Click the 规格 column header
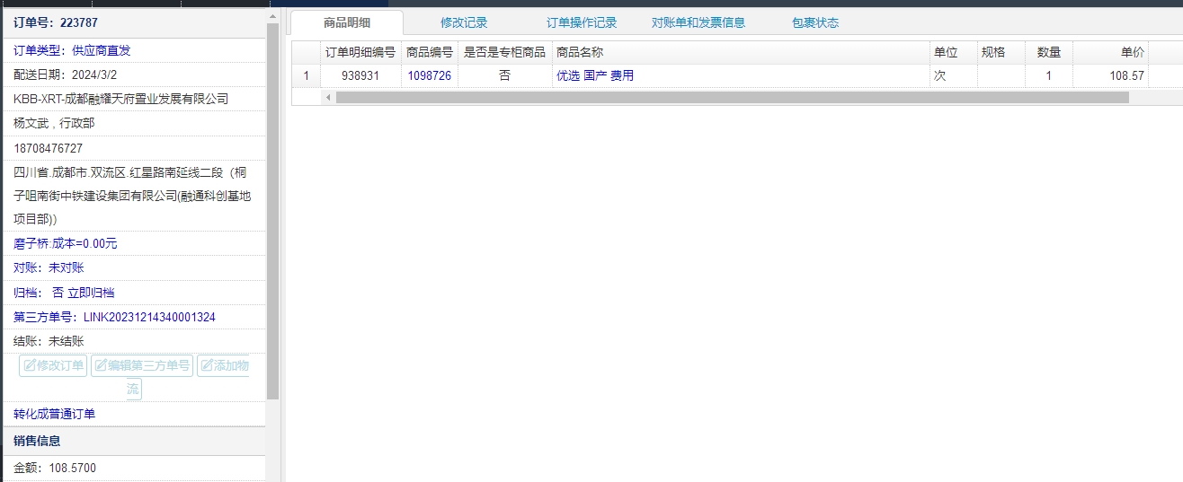 tap(1001, 52)
